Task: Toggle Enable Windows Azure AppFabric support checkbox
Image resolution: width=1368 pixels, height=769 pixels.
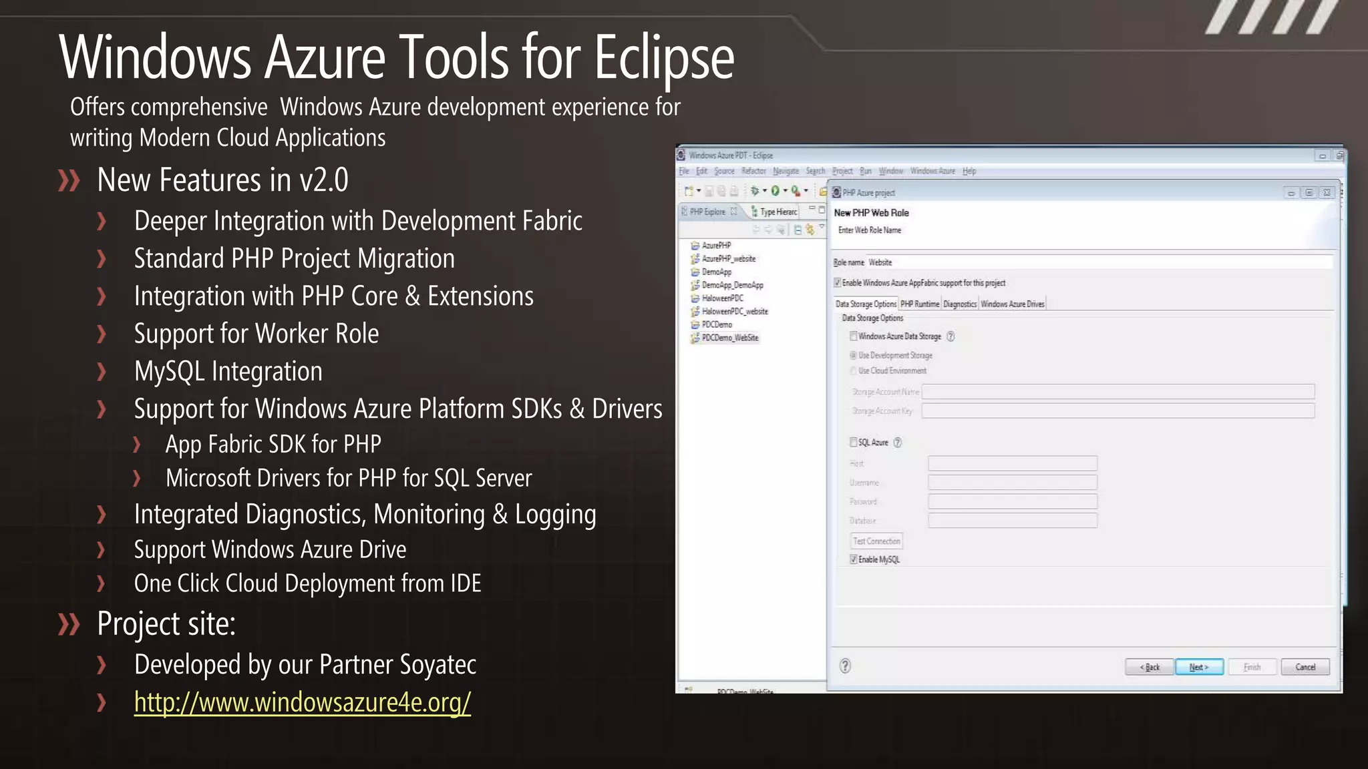Action: (x=837, y=283)
